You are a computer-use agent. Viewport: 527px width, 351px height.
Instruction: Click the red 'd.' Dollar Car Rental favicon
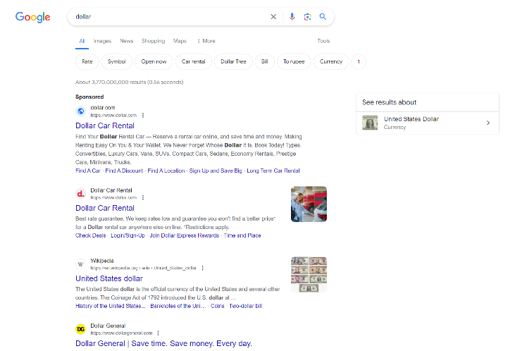[80, 194]
